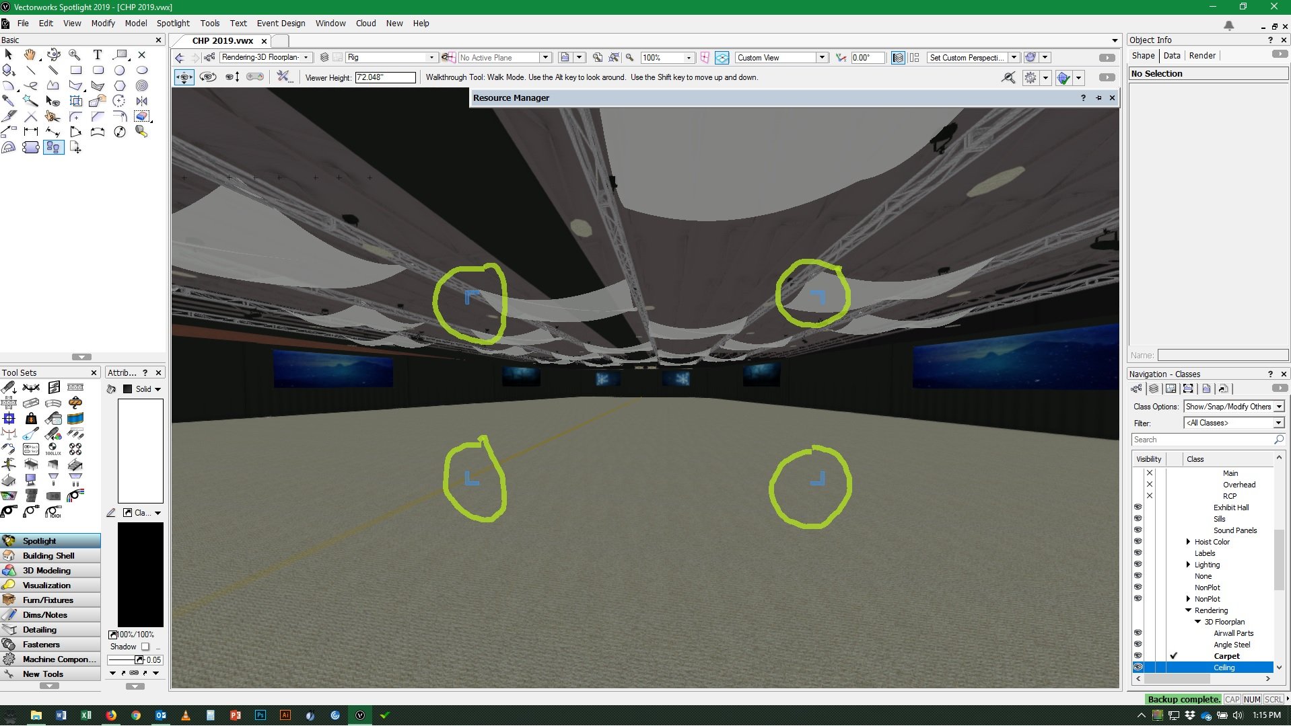The width and height of the screenshot is (1291, 726).
Task: Toggle visibility of the Ceiling class
Action: point(1138,667)
